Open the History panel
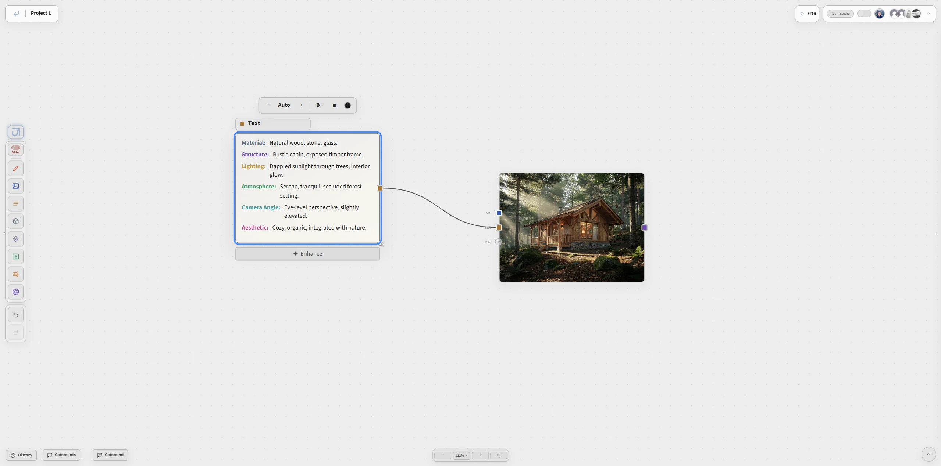 click(x=21, y=455)
